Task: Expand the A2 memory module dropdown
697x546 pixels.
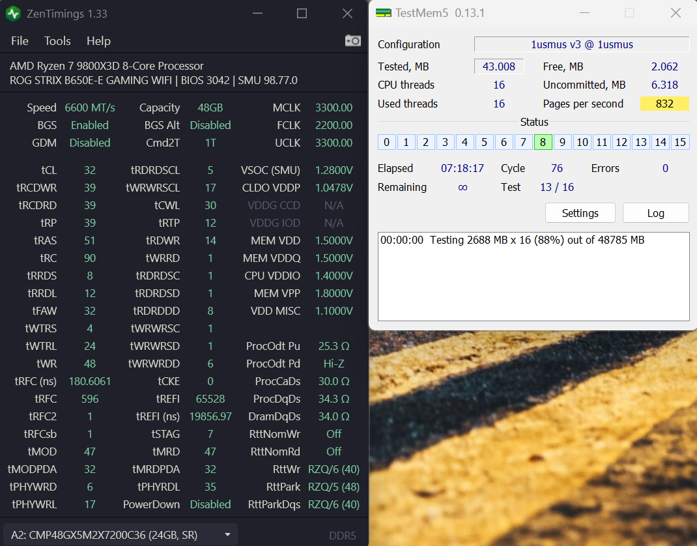Action: tap(120, 534)
